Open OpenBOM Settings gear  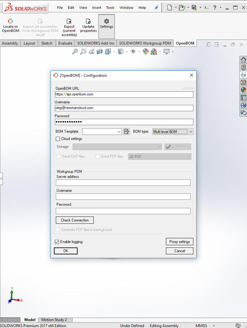107,21
